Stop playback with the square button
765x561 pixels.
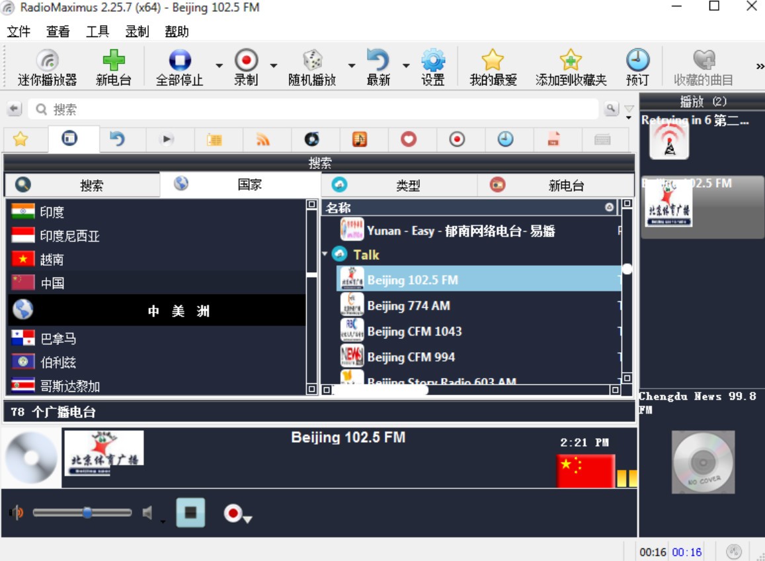click(x=190, y=512)
